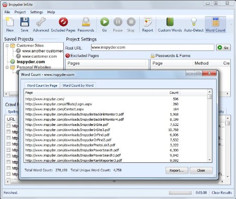Screen dimensions: 236x199
Task: Check the first URL row checkbox
Action: (x=8, y=125)
